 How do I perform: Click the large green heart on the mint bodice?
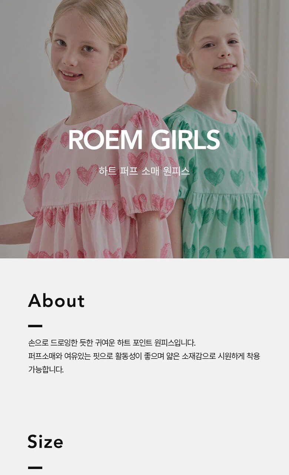[x=214, y=177]
